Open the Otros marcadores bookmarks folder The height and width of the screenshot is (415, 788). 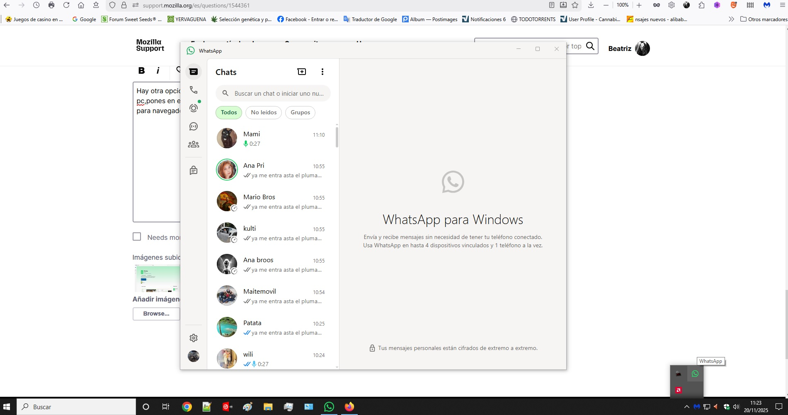point(764,19)
